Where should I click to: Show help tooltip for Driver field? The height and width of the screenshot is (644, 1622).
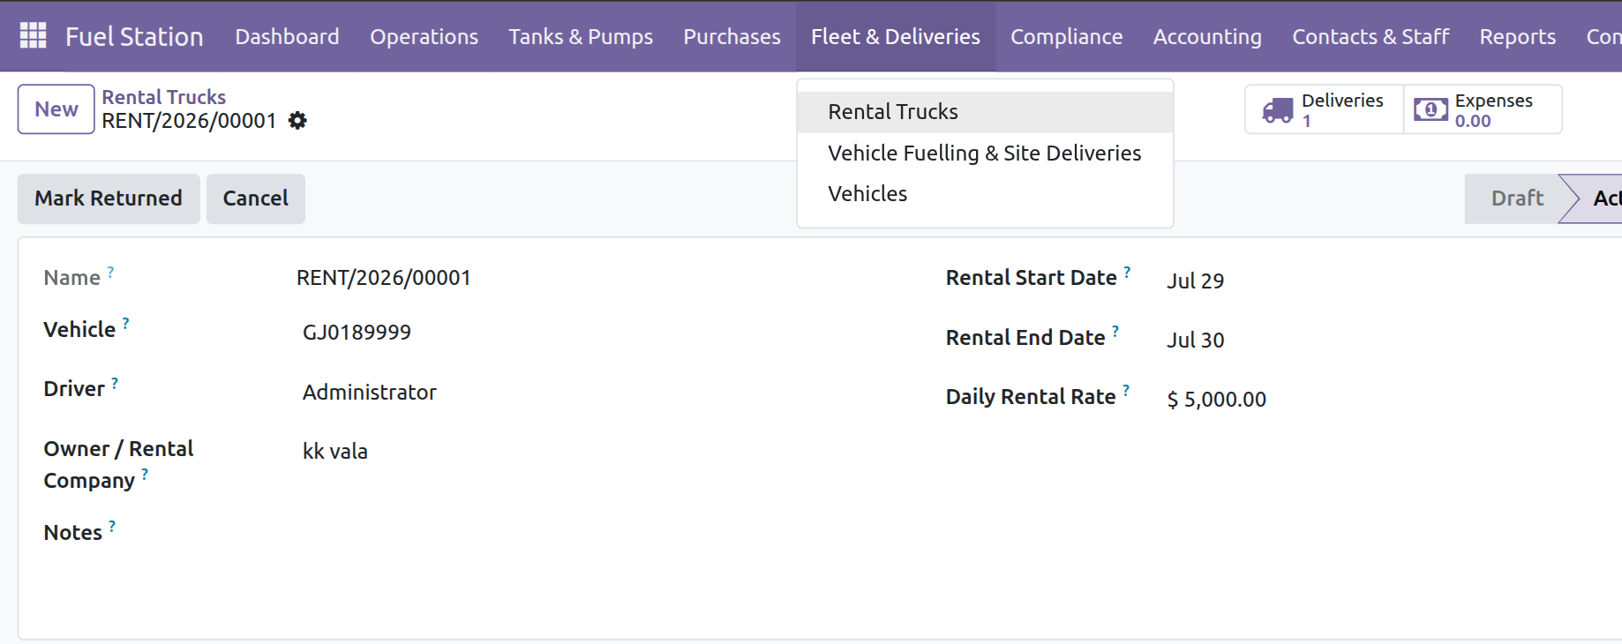(x=115, y=383)
